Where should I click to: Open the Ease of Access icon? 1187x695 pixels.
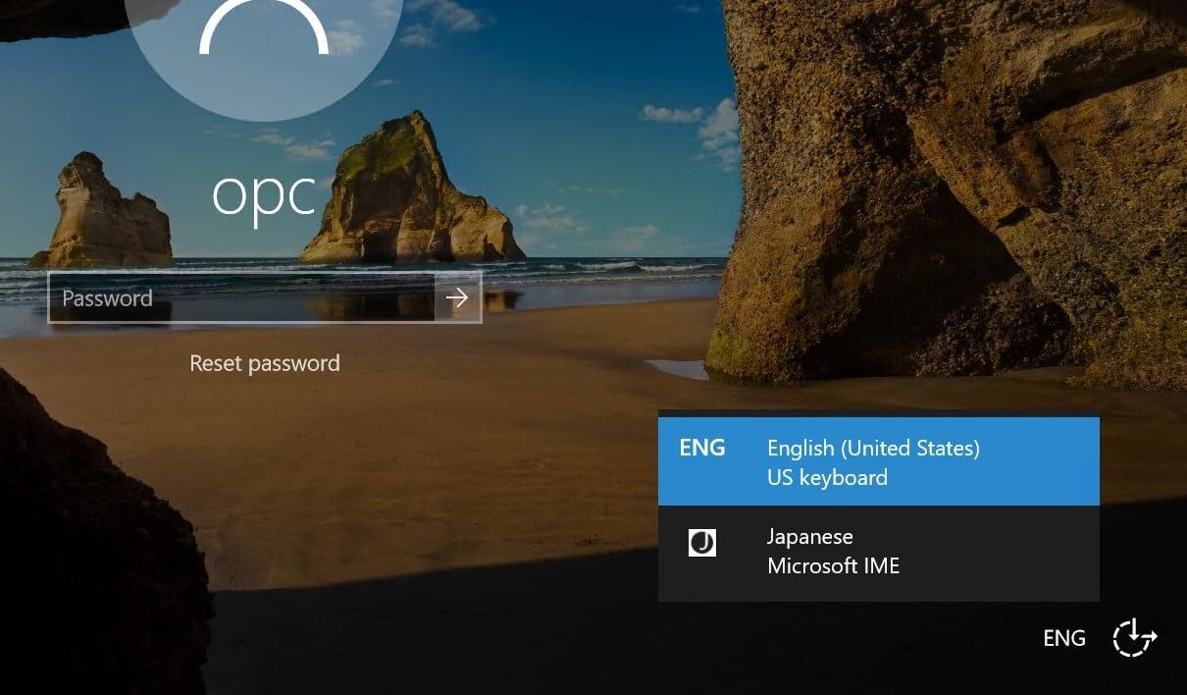coord(1135,637)
